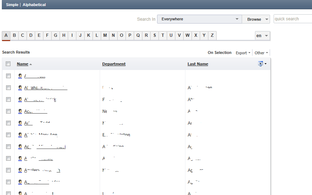Expand the Browse dropdown arrow
This screenshot has width=312, height=195.
coord(267,19)
